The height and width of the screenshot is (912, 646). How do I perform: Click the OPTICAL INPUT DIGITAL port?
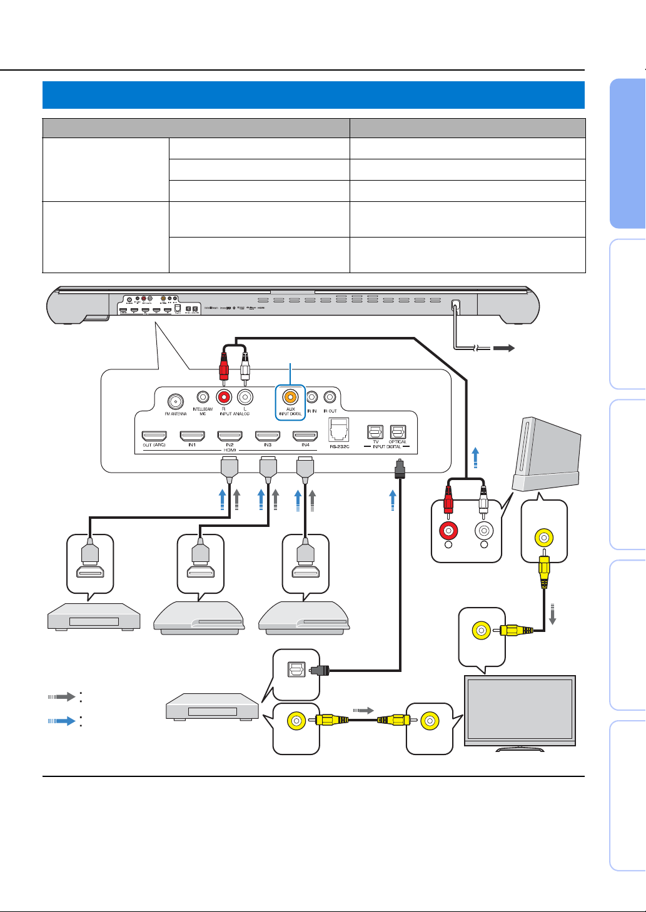(398, 432)
